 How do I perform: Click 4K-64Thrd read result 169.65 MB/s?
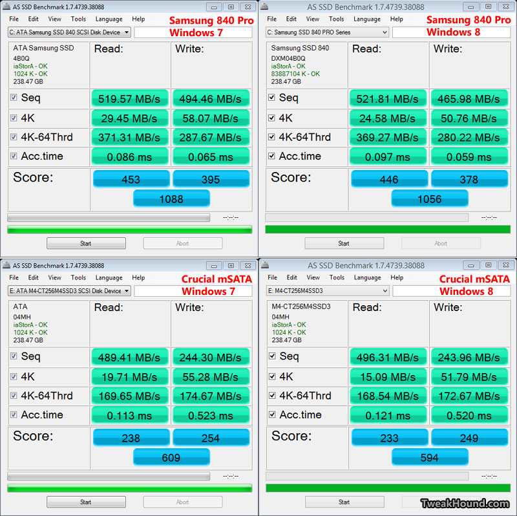pyautogui.click(x=130, y=396)
